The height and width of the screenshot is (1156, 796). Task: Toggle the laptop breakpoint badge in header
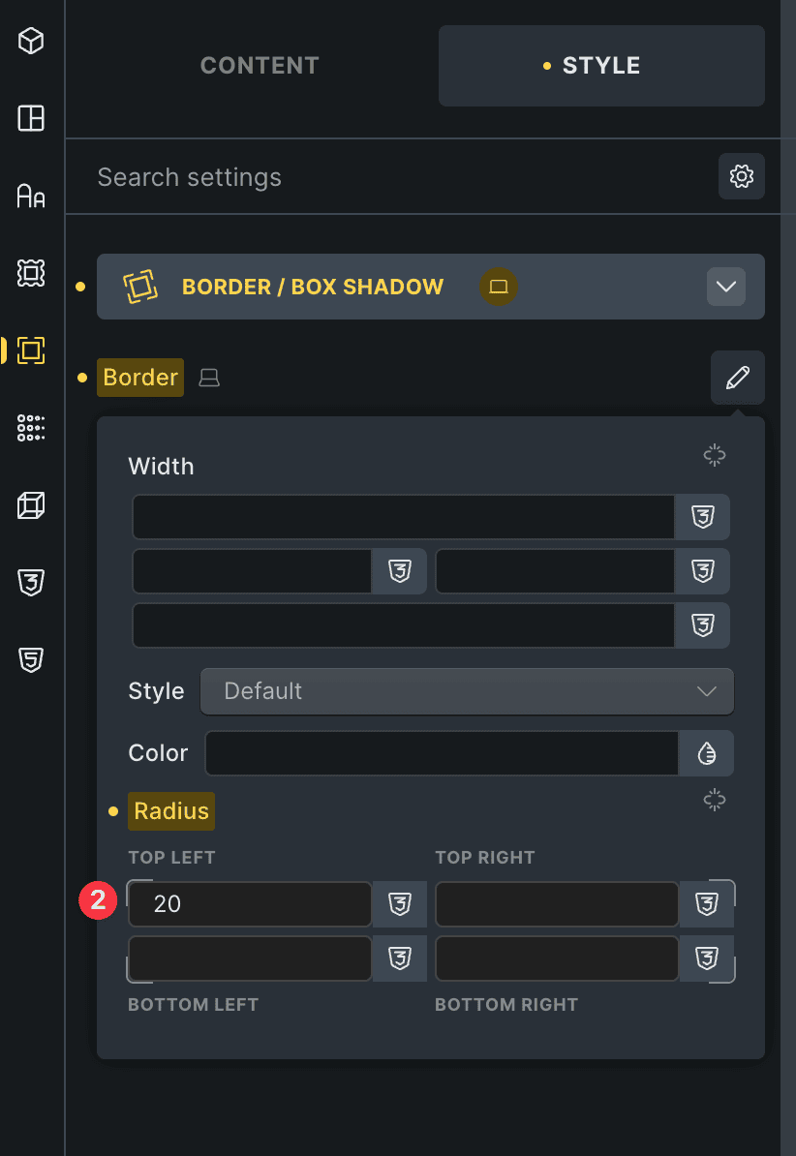499,287
